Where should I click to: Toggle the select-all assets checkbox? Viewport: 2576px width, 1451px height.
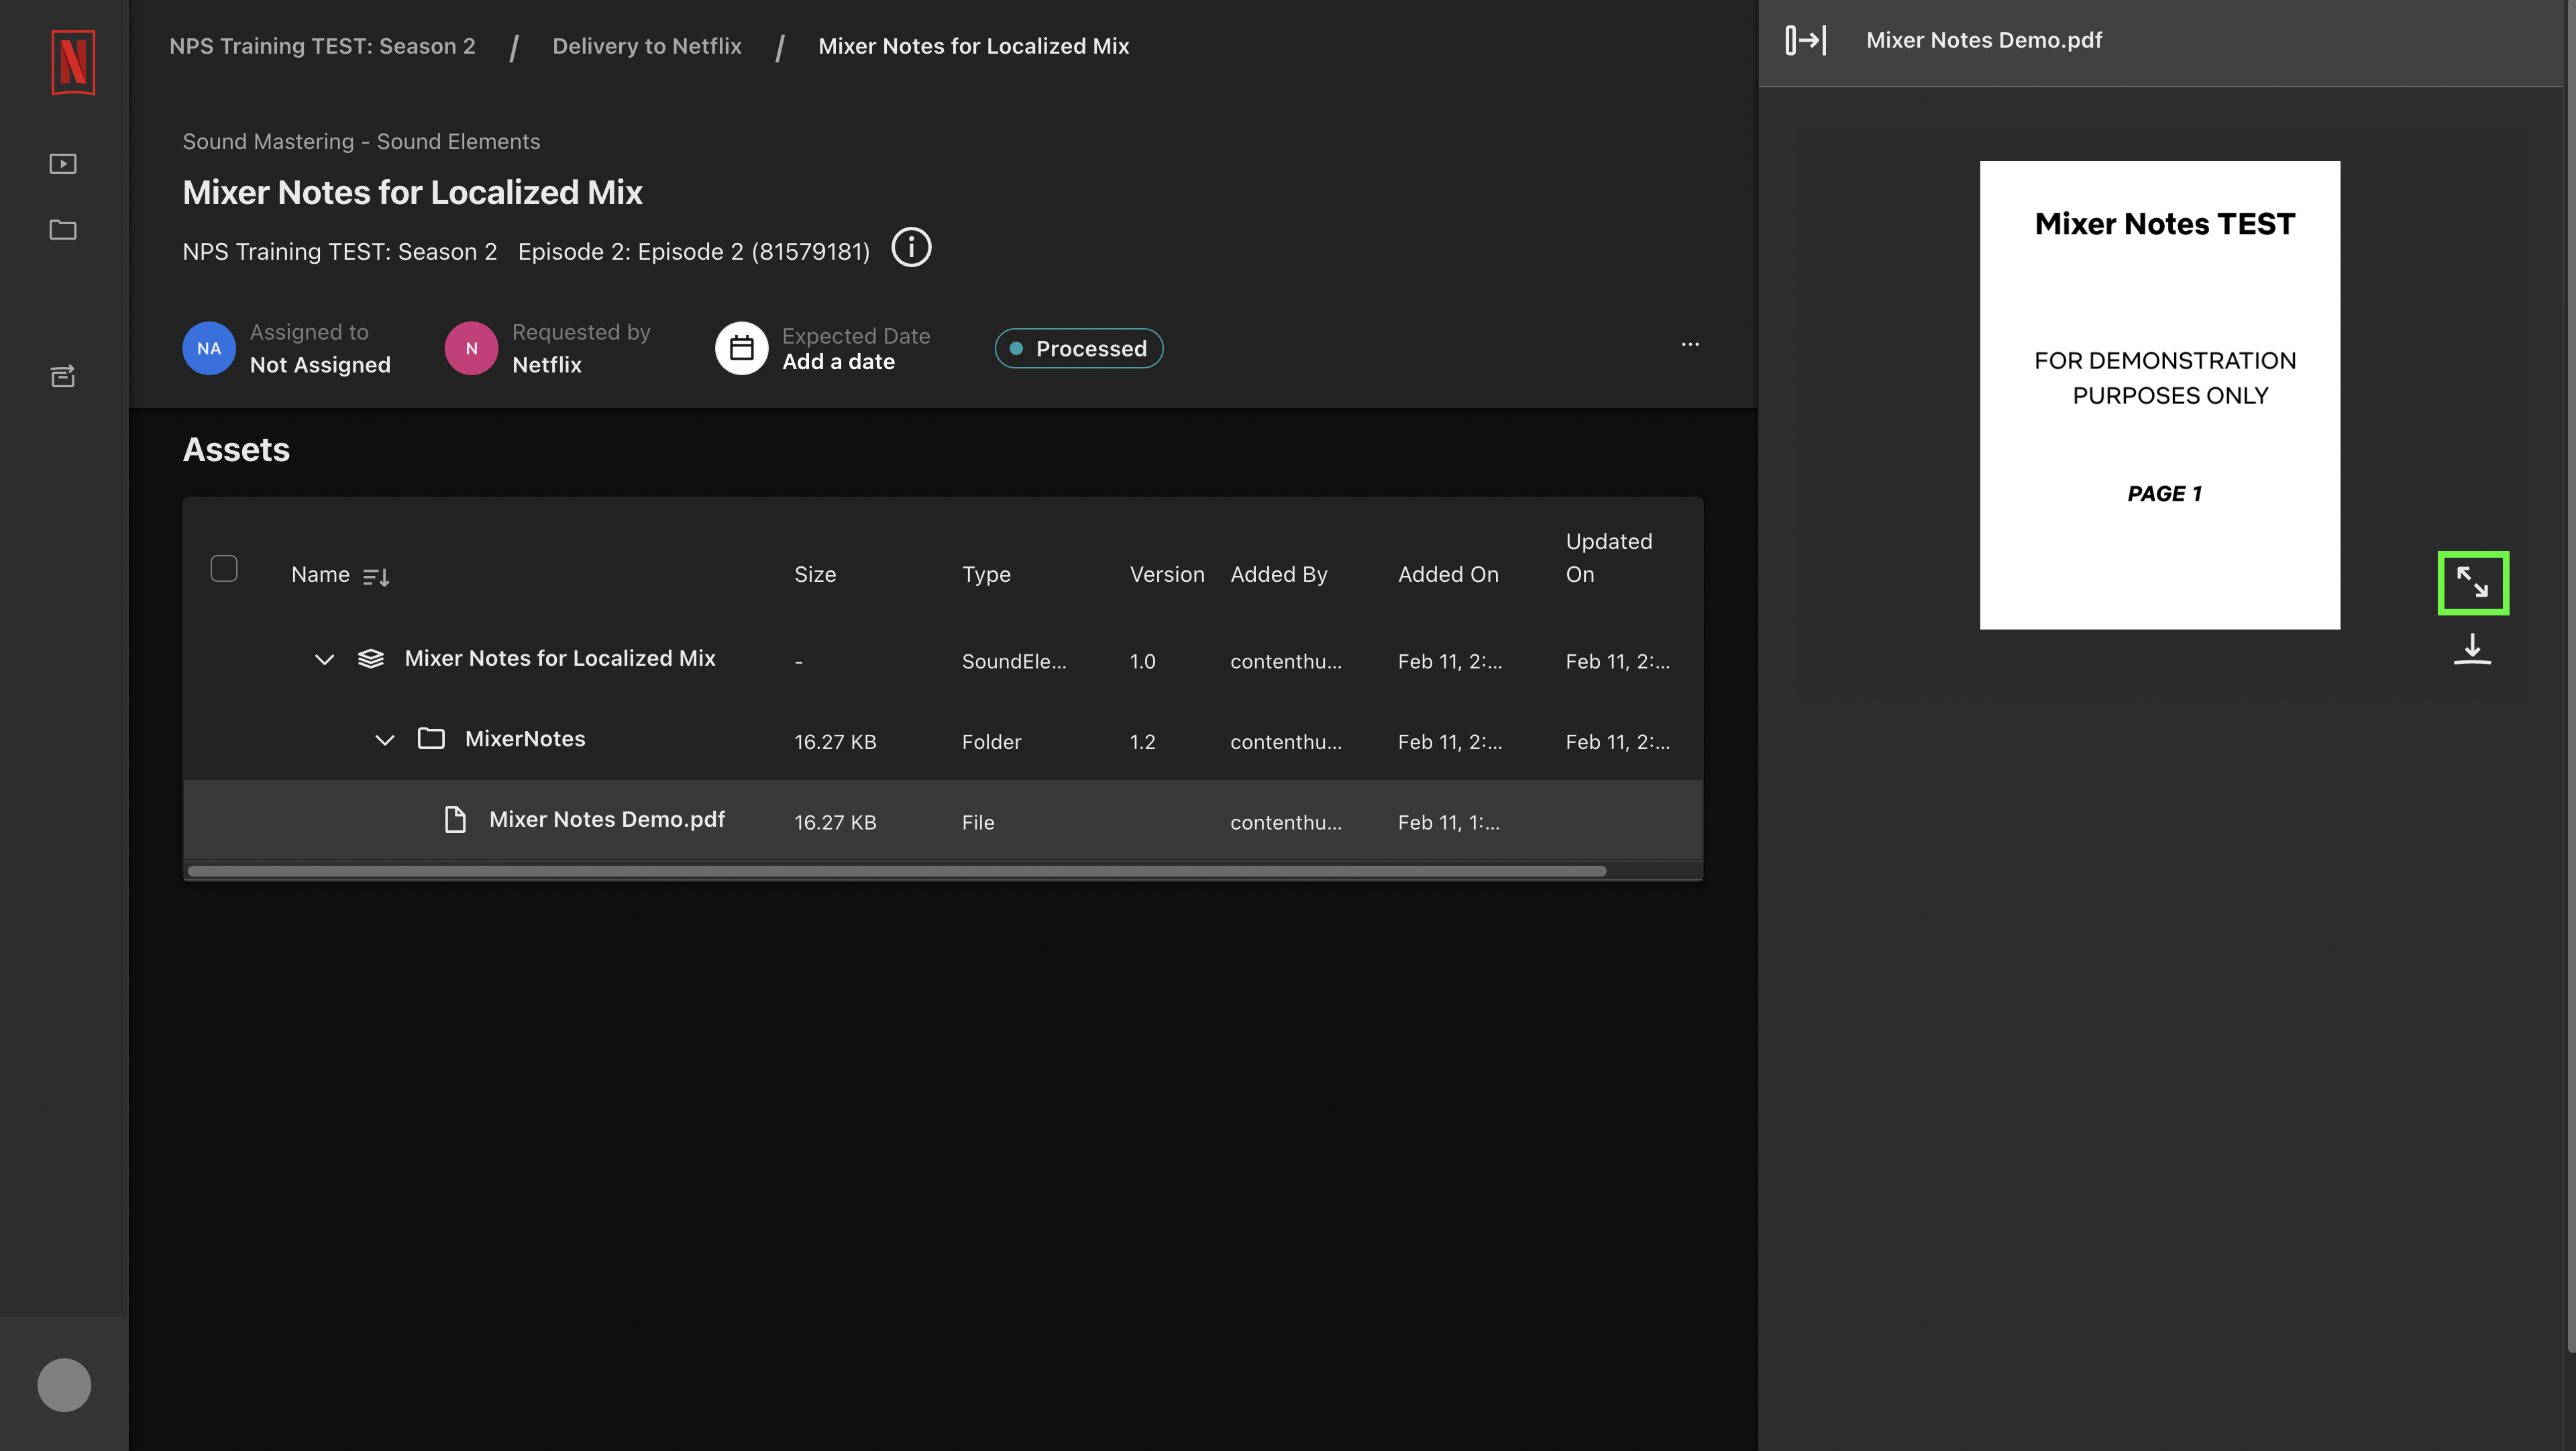click(224, 568)
